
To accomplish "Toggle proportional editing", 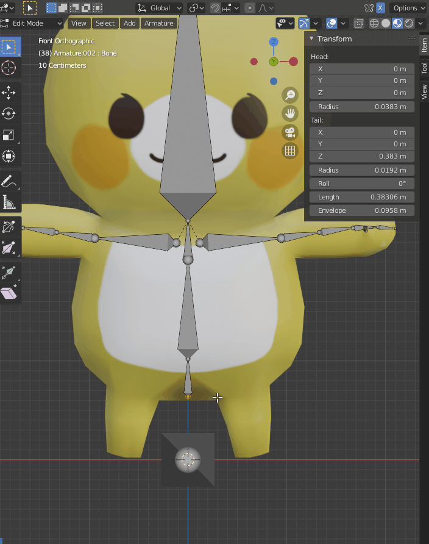I will tap(249, 8).
